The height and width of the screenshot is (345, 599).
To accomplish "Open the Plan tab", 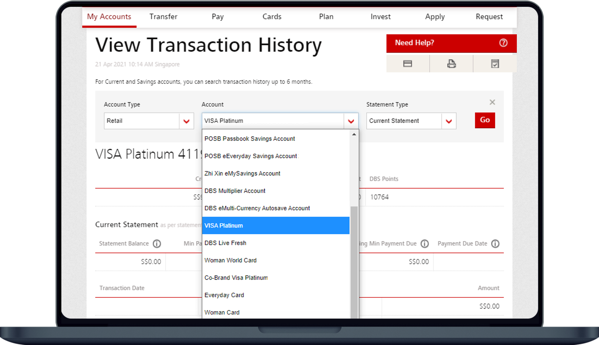I will (x=326, y=17).
